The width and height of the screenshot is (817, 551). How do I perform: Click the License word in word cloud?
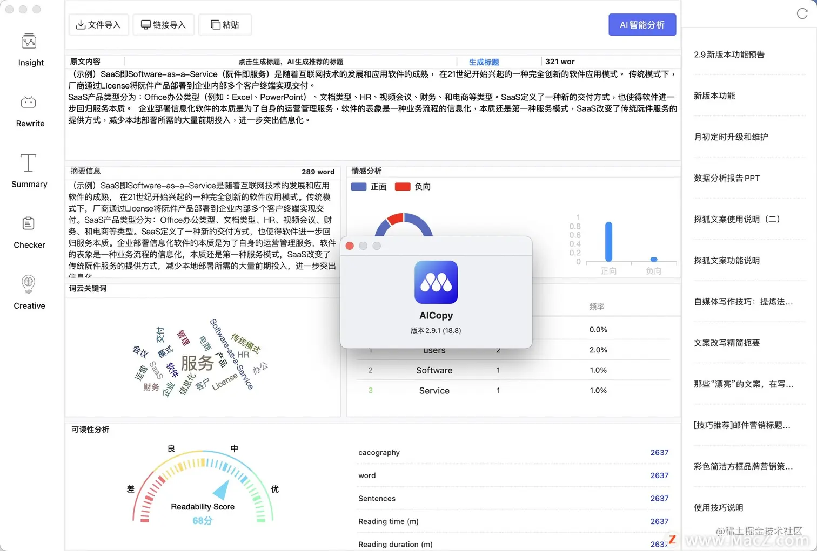point(224,382)
